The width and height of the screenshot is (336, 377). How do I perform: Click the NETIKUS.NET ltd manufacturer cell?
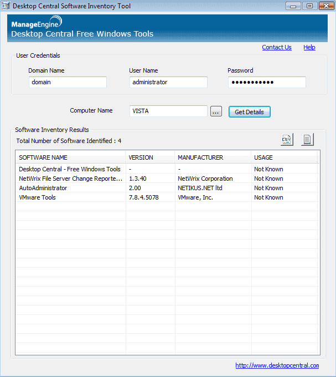(213, 188)
